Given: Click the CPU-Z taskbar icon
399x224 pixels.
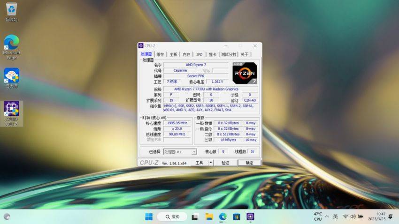Looking at the screenshot, I should point(251,217).
